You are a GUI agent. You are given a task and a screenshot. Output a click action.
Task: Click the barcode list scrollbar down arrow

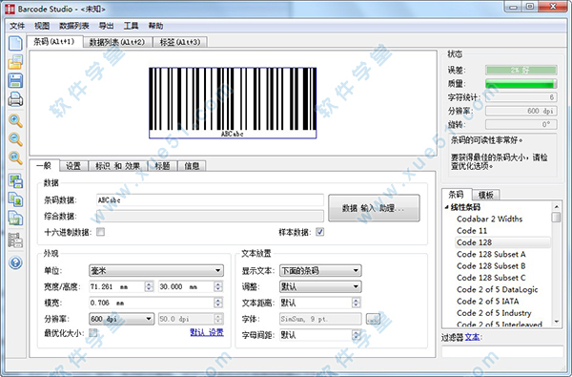tap(557, 322)
